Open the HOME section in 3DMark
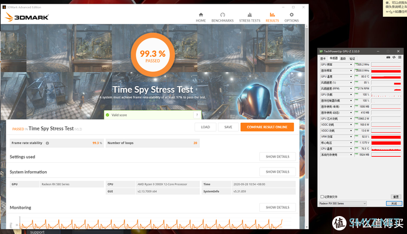The image size is (407, 234). point(201,17)
